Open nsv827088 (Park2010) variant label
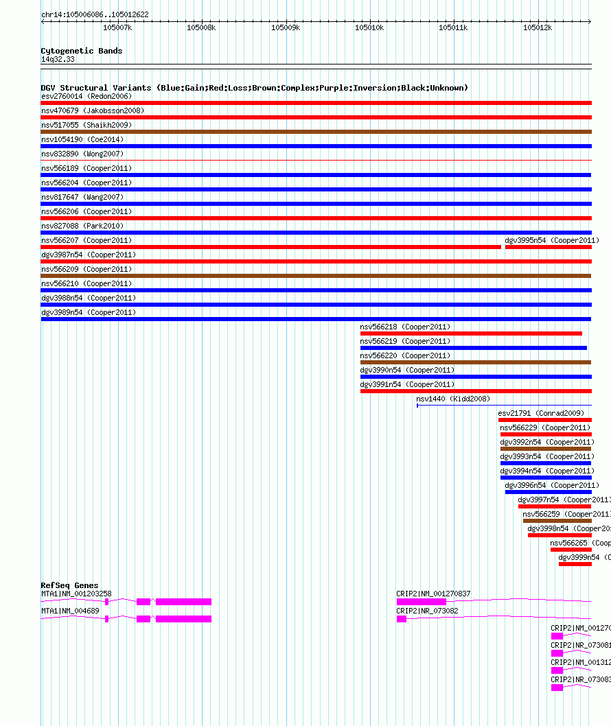This screenshot has width=611, height=726. click(x=82, y=226)
